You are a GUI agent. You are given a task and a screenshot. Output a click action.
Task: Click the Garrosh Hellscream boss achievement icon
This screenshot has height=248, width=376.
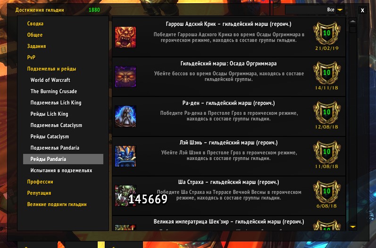[x=125, y=37]
